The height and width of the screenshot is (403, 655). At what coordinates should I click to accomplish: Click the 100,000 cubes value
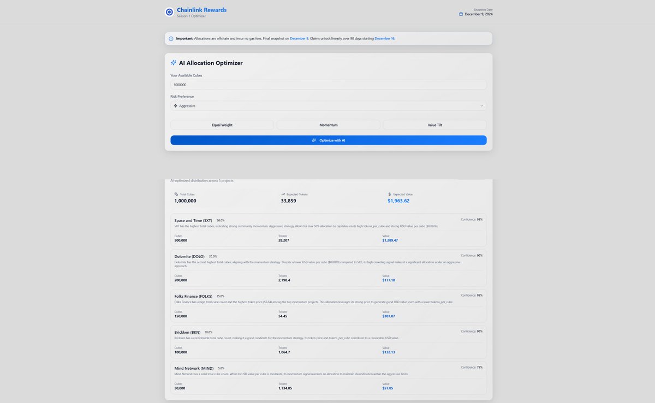181,352
